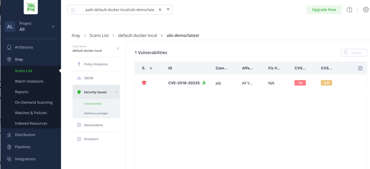
Task: Open the settings gear icon
Action: click(x=366, y=10)
